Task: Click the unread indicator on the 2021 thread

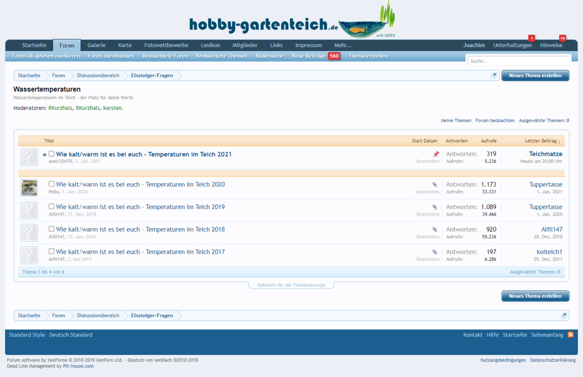Action: click(x=45, y=155)
